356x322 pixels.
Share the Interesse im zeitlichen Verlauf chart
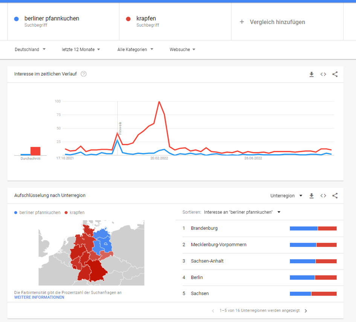pyautogui.click(x=335, y=74)
